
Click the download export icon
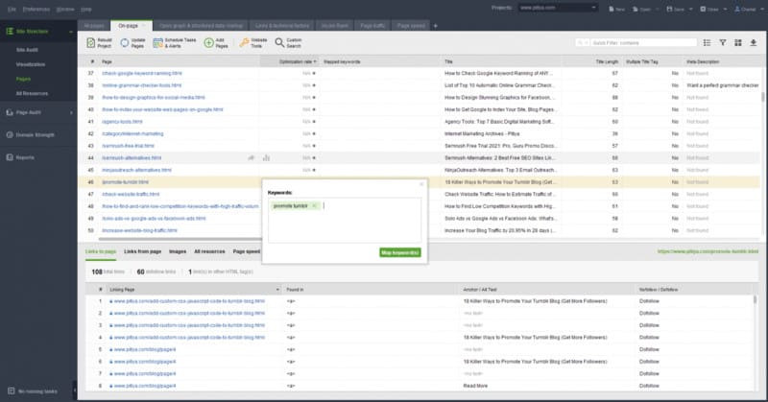[x=754, y=43]
